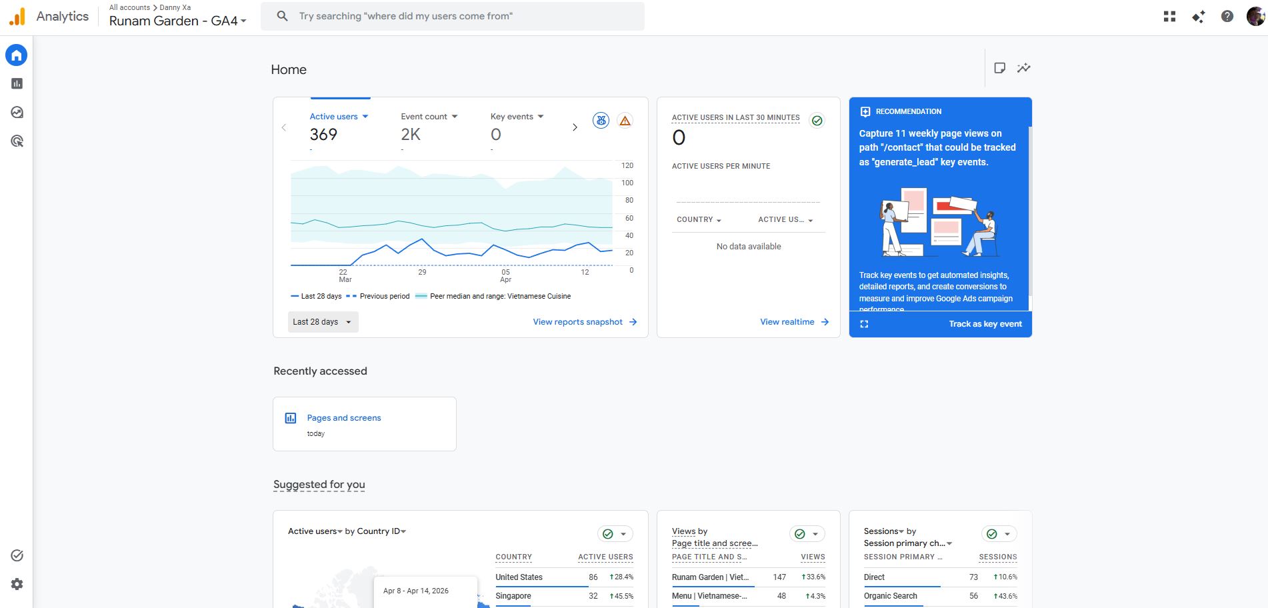Open the Google apps grid icon
Screen dimensions: 1268x608
(x=1169, y=16)
